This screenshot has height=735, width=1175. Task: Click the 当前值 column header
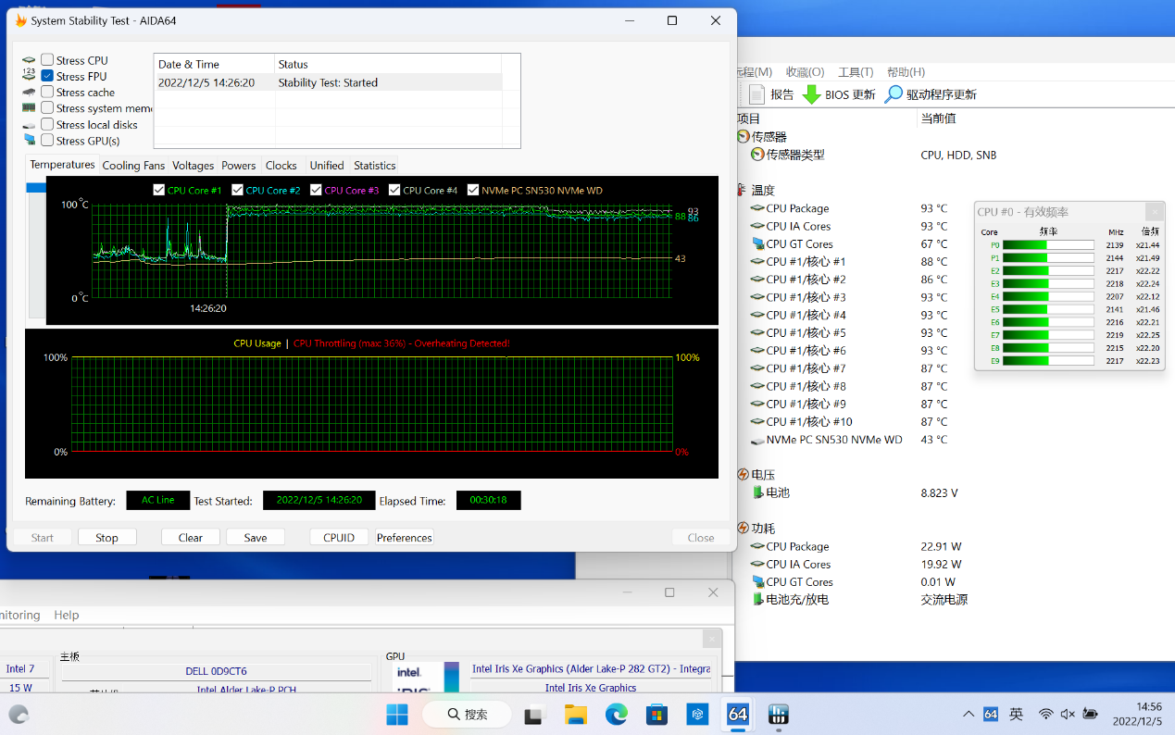[938, 118]
